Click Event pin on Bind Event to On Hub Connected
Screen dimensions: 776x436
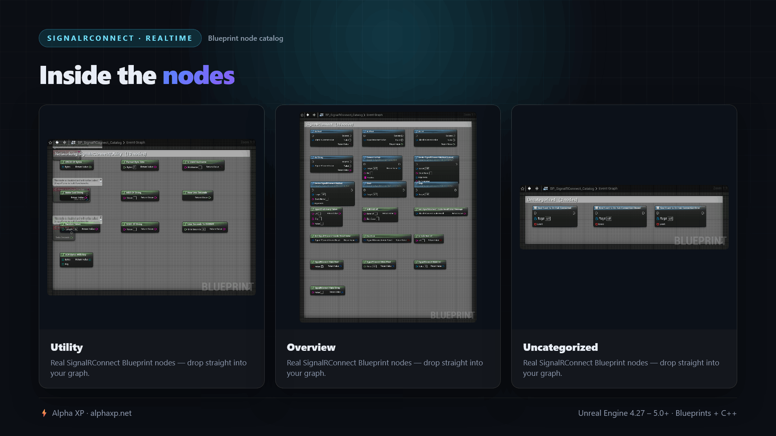click(536, 224)
